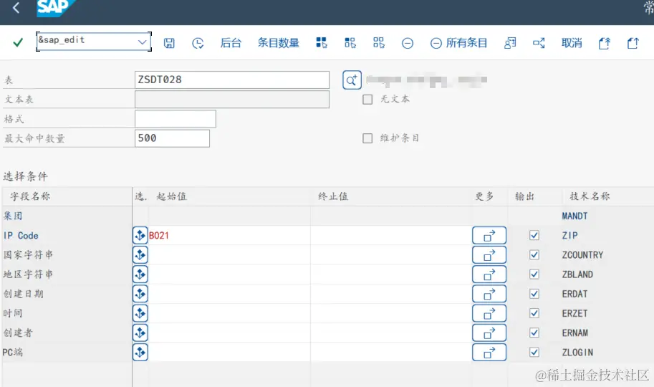
Task: Click the select-all grid icon after 条目数量
Action: [322, 42]
